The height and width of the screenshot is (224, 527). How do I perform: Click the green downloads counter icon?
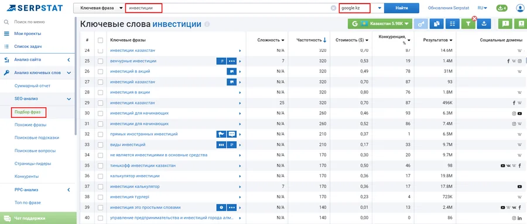coord(501,8)
